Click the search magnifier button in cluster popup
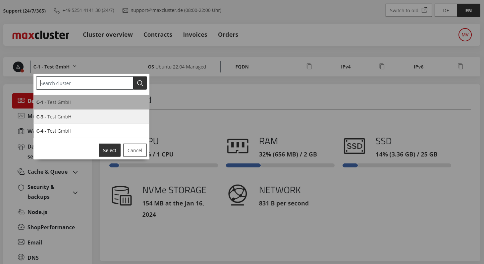This screenshot has width=484, height=264. pyautogui.click(x=140, y=83)
